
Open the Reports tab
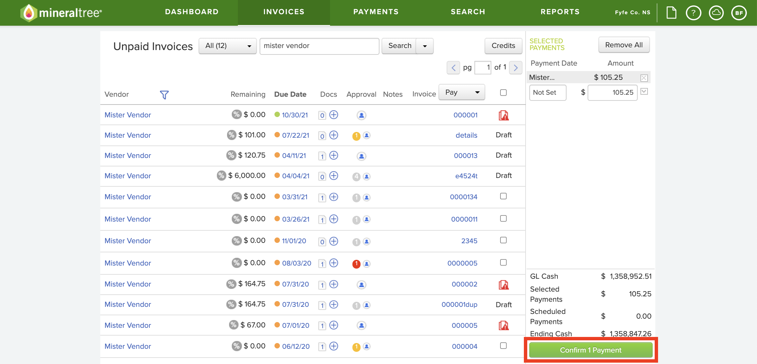pyautogui.click(x=560, y=12)
